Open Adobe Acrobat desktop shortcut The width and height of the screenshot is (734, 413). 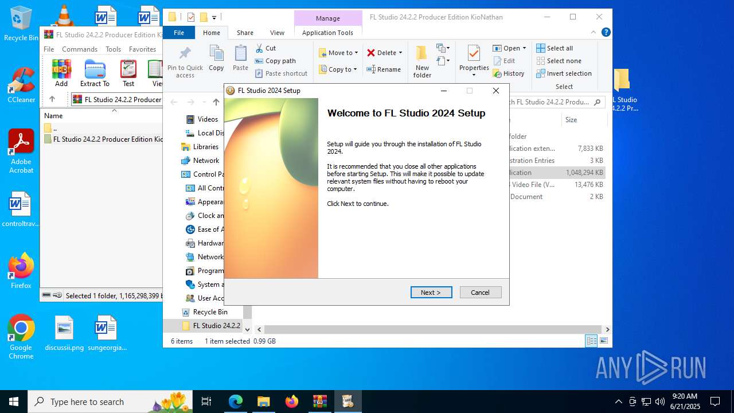[x=21, y=151]
